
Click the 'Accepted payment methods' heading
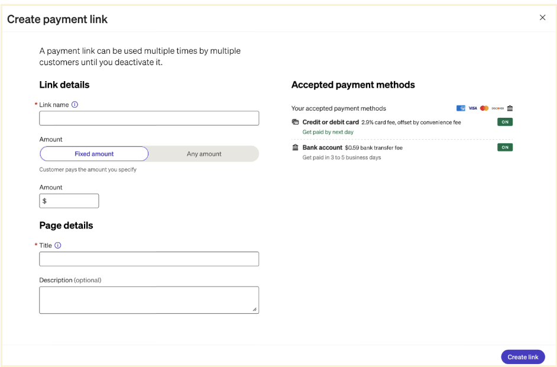click(353, 85)
